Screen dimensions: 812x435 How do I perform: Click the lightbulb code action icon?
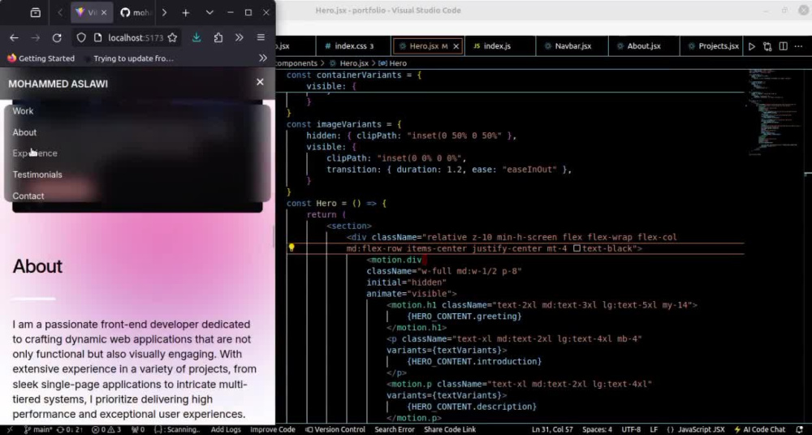click(x=292, y=248)
